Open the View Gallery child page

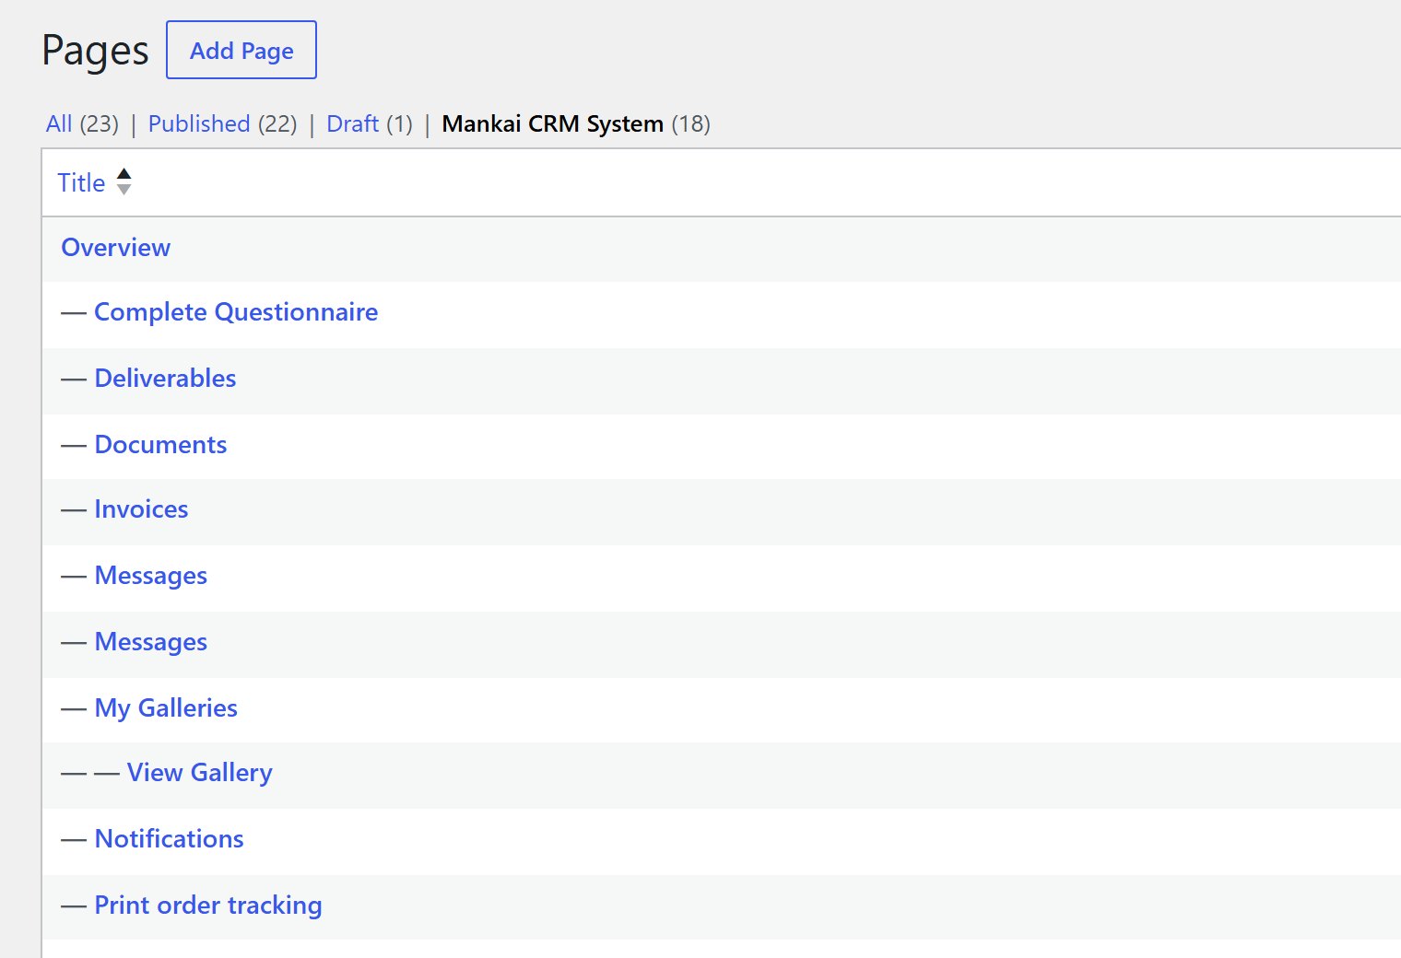[x=200, y=773]
